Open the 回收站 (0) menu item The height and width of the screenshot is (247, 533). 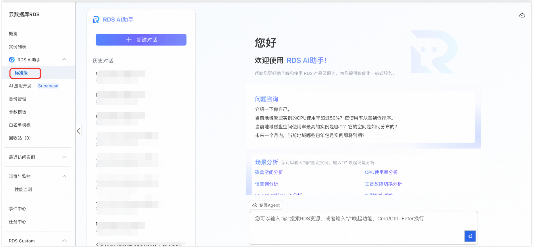[20, 138]
